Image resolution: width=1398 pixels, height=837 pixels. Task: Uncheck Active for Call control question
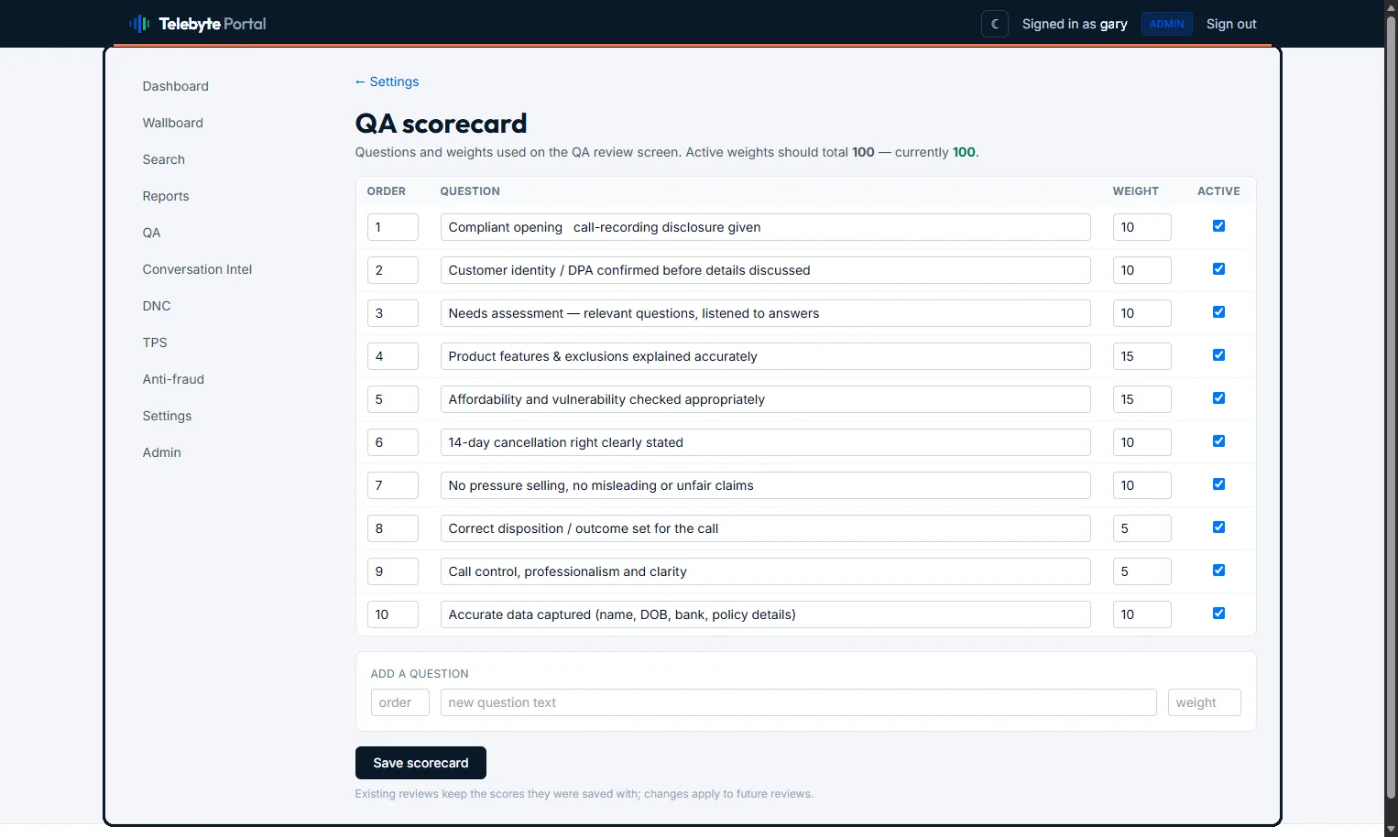[1218, 571]
